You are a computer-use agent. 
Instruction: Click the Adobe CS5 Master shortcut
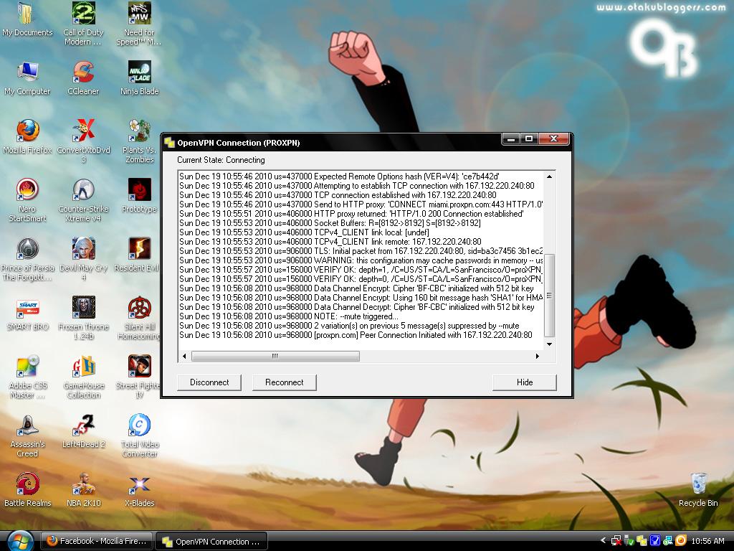[28, 376]
